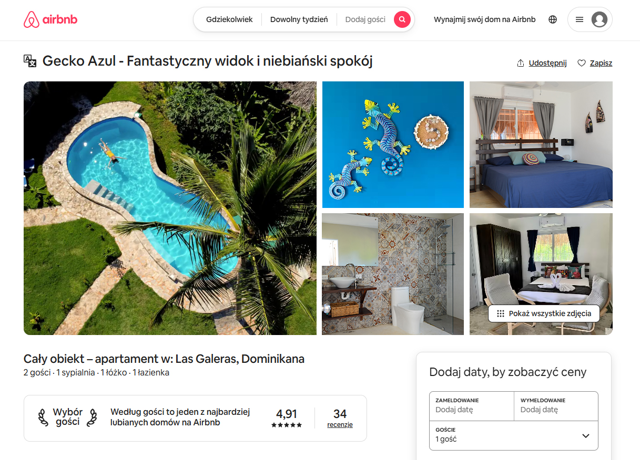Screen dimensions: 640x460
Task: Click the grid icon in show photos button
Action: (501, 313)
